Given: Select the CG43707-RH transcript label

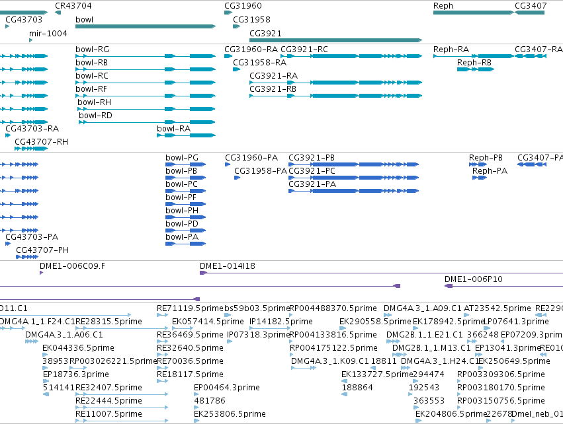Looking at the screenshot, I should (41, 142).
